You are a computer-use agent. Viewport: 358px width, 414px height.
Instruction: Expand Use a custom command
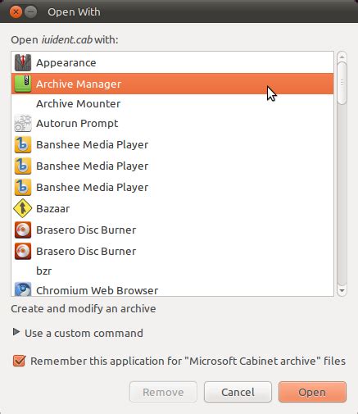click(x=78, y=333)
